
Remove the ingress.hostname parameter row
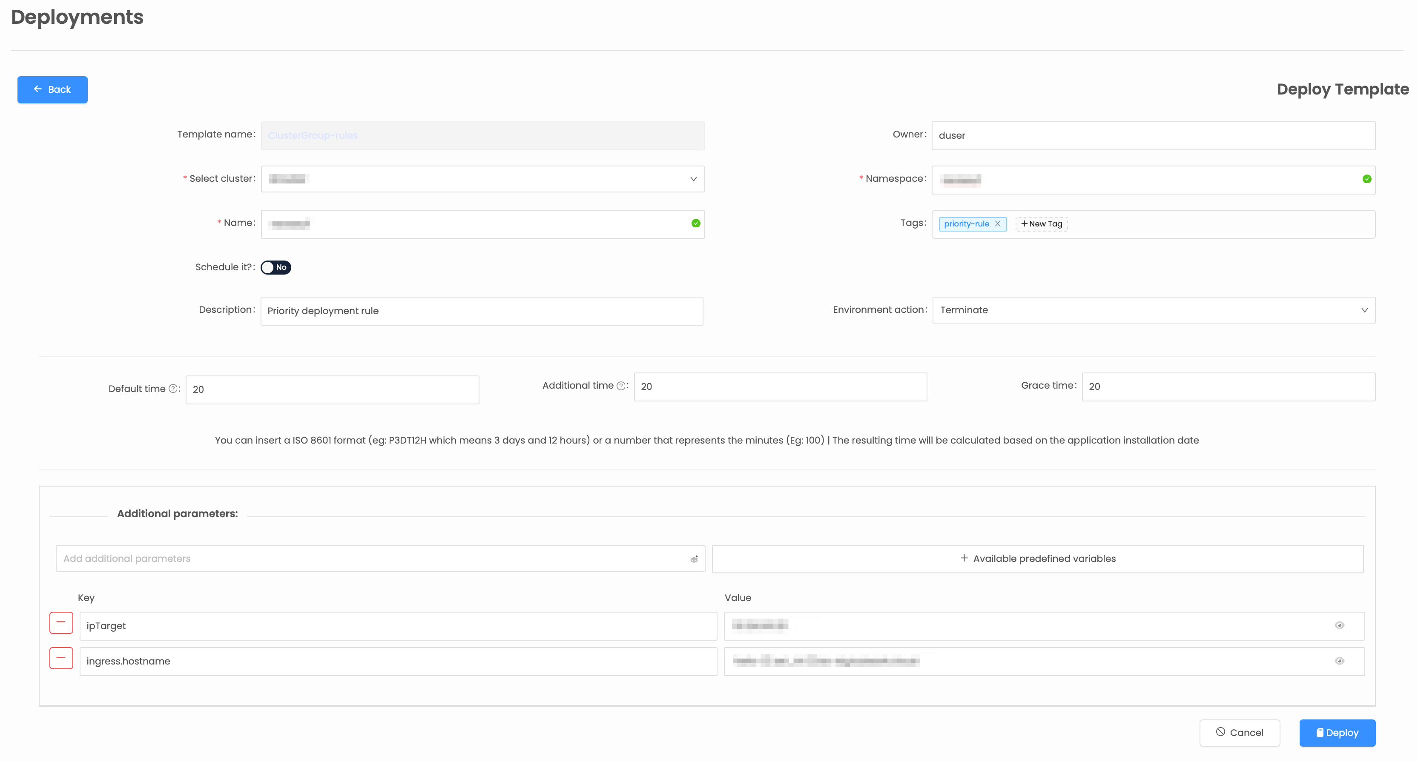[61, 657]
